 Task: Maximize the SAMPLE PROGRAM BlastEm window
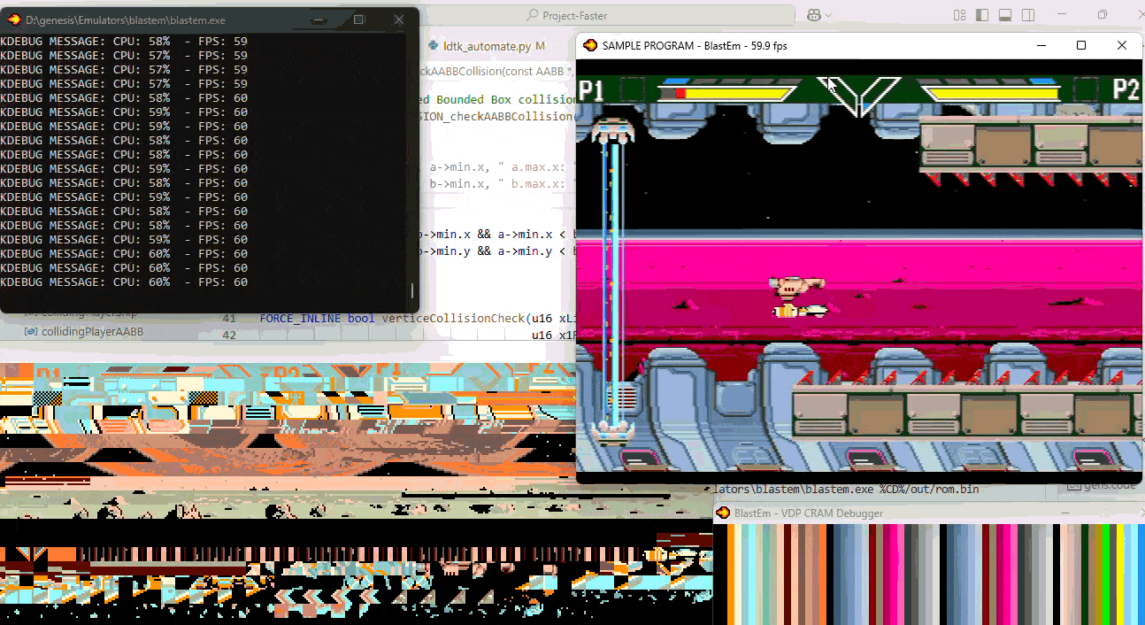coord(1081,45)
